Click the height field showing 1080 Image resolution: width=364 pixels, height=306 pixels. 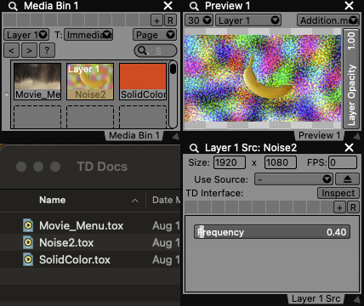tap(281, 162)
